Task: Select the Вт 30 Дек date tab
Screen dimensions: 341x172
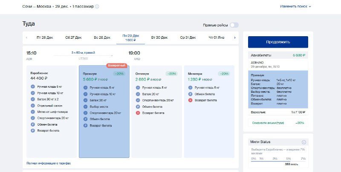Action: (x=159, y=37)
